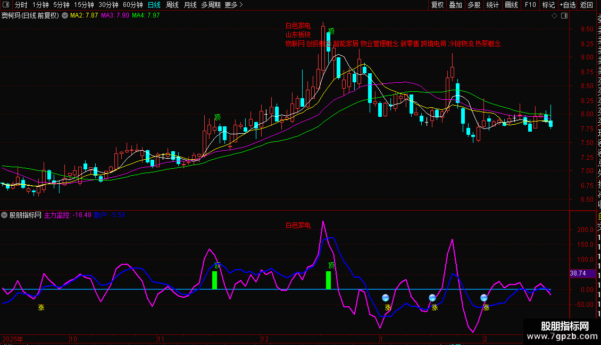
Task: Click the concept list starting with 物联网
Action: tap(393, 44)
